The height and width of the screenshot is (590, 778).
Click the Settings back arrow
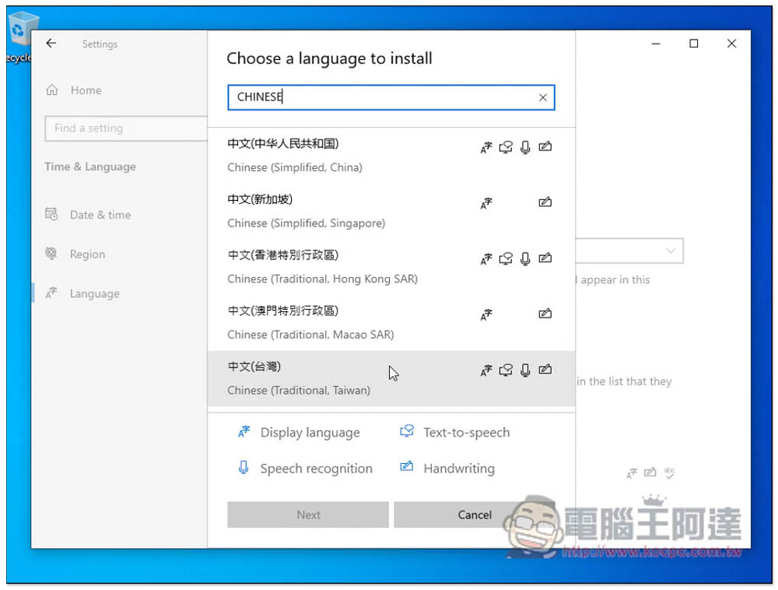(x=51, y=43)
